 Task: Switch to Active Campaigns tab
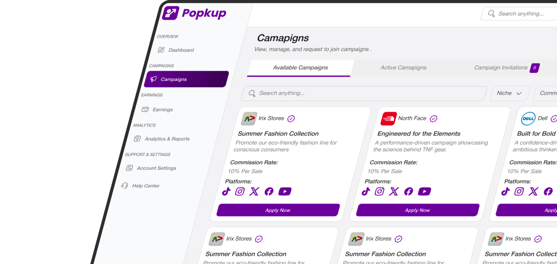click(x=403, y=68)
